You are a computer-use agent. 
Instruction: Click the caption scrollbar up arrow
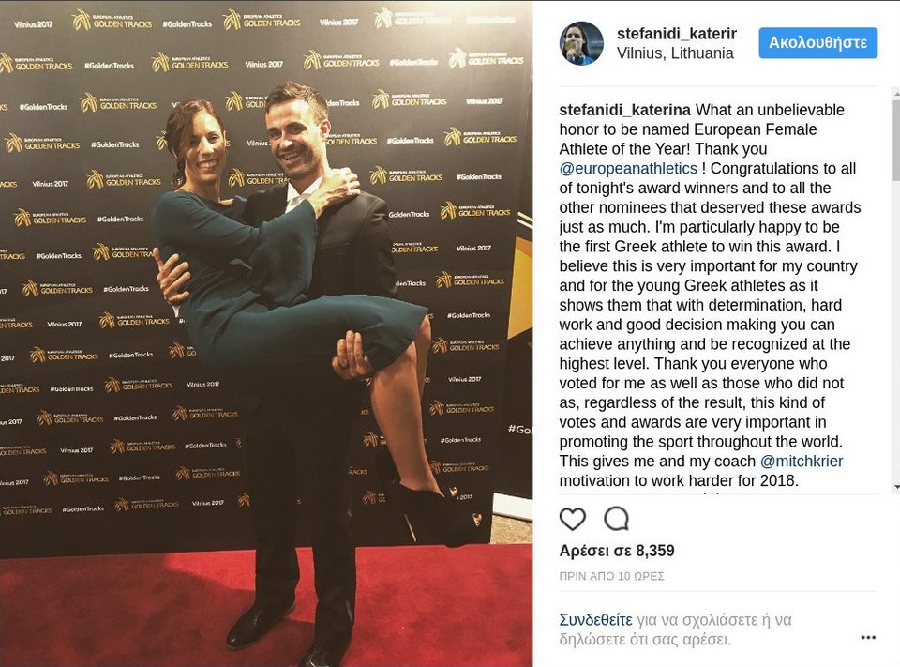[x=896, y=93]
